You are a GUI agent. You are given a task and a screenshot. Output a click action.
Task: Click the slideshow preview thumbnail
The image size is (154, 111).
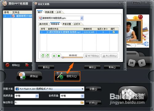pos(138,31)
